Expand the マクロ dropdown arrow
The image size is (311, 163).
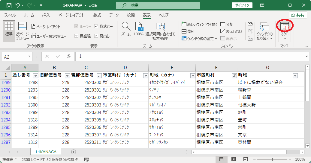pyautogui.click(x=285, y=39)
